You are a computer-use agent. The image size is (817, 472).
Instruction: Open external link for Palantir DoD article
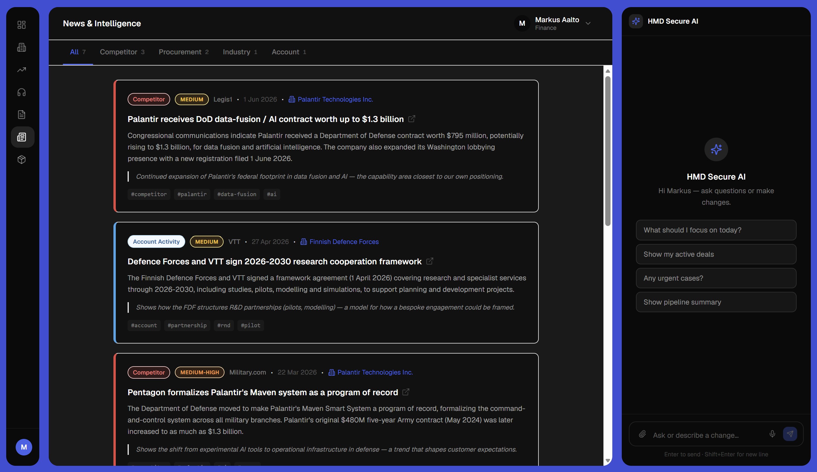[x=411, y=119]
